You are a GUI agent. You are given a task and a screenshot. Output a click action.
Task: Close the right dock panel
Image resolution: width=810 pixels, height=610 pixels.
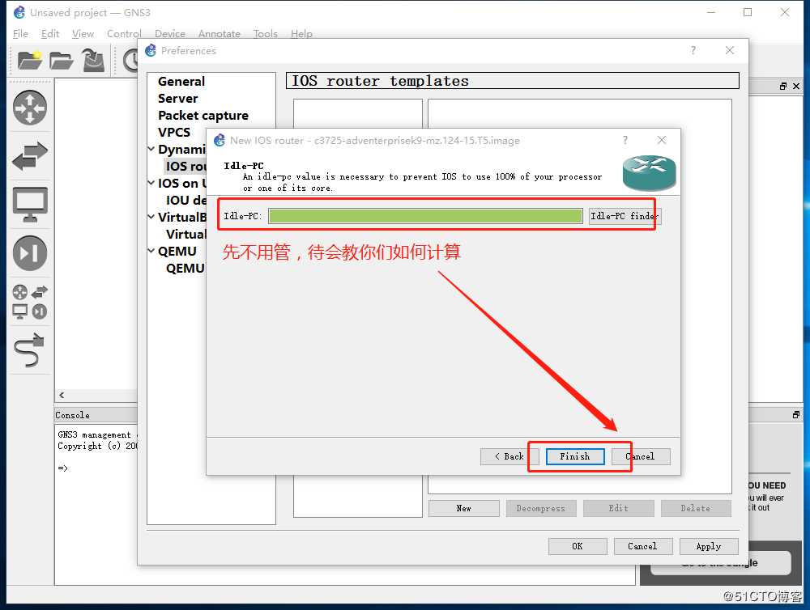click(796, 87)
